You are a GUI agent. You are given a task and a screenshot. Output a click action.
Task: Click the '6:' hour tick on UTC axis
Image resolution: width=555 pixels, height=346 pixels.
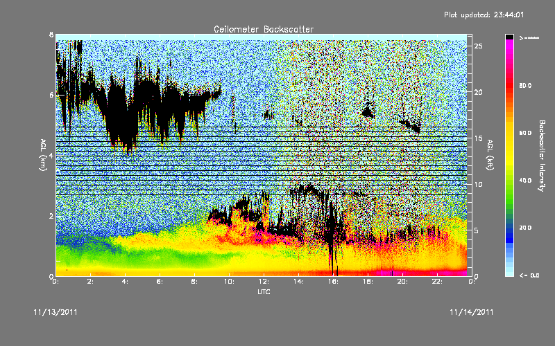coord(160,282)
